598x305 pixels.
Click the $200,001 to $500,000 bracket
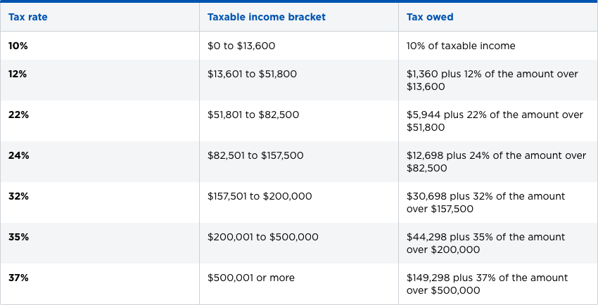coord(263,237)
